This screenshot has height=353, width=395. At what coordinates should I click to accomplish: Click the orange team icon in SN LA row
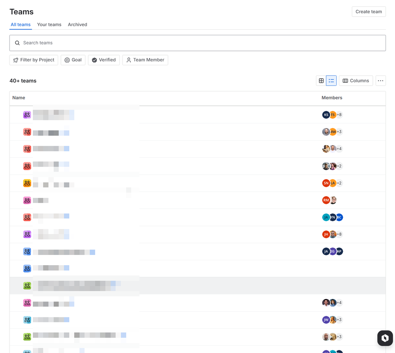tap(27, 183)
